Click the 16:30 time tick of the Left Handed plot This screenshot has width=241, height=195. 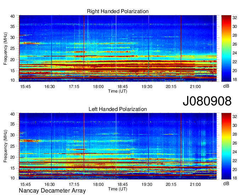50,184
